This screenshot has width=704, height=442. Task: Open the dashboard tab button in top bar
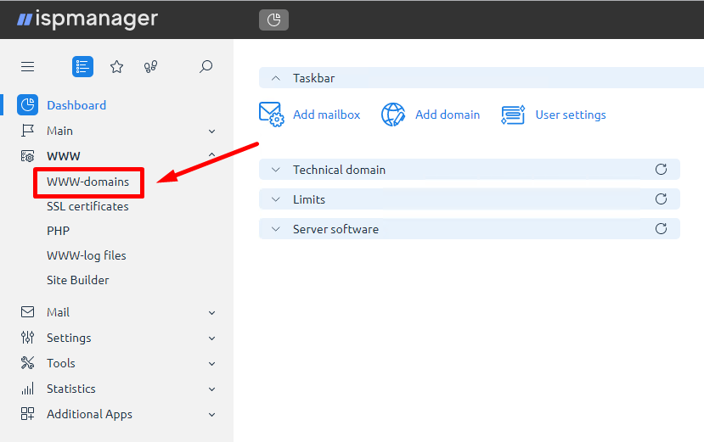tap(273, 20)
